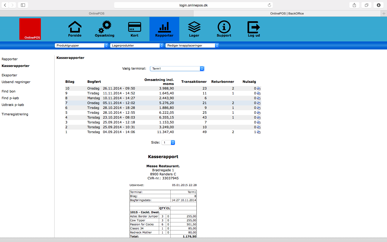Open the Side page number selector

click(x=168, y=143)
